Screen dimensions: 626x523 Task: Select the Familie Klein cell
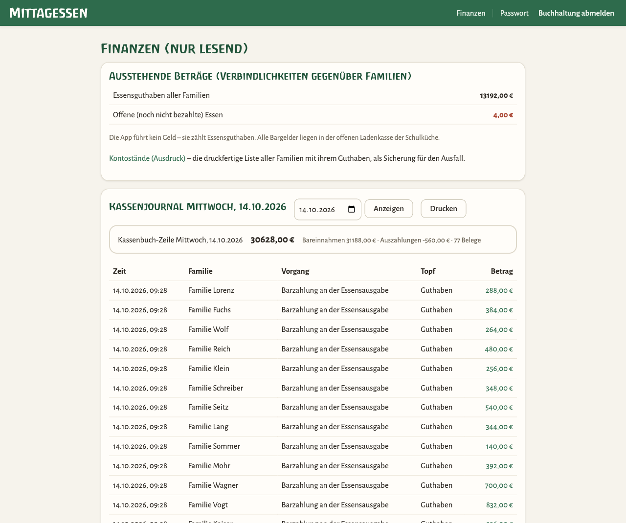(209, 369)
